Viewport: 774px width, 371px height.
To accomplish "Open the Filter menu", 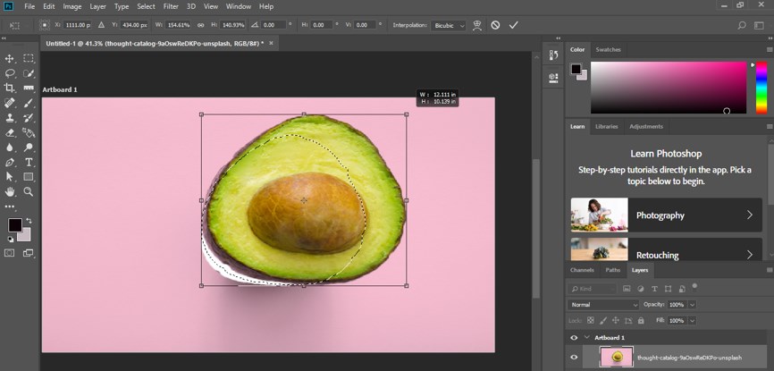I will pos(170,6).
